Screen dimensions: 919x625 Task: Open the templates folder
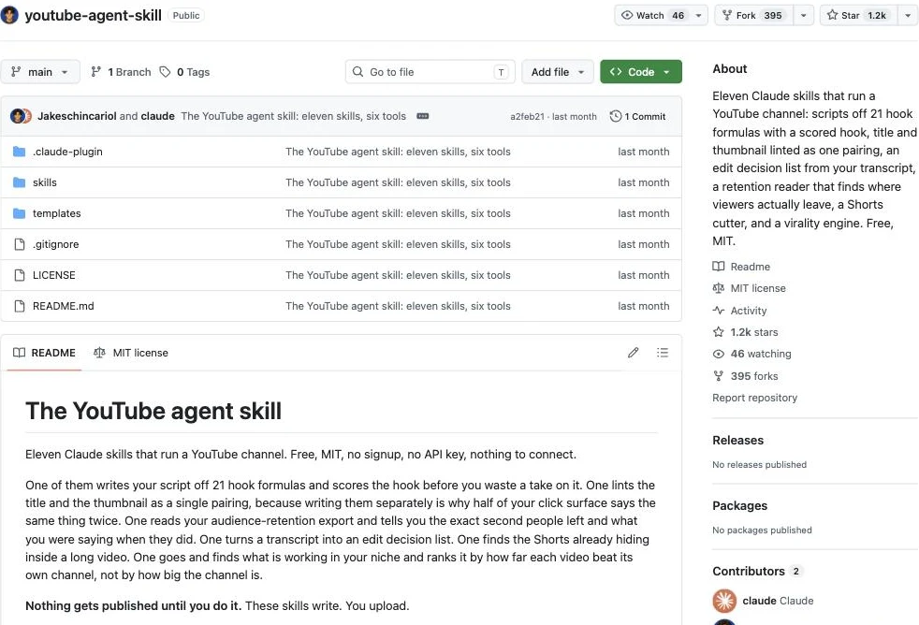tap(57, 214)
